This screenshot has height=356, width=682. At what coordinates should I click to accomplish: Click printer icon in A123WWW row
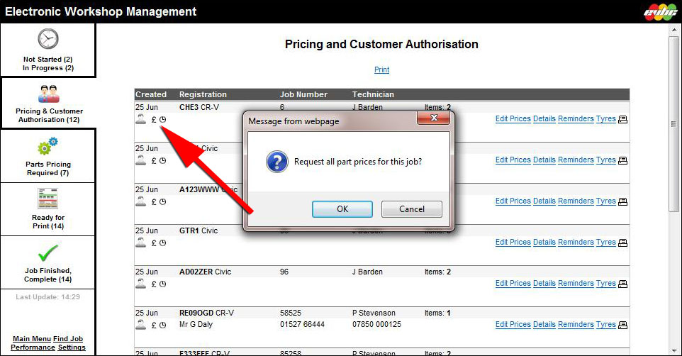tap(623, 201)
